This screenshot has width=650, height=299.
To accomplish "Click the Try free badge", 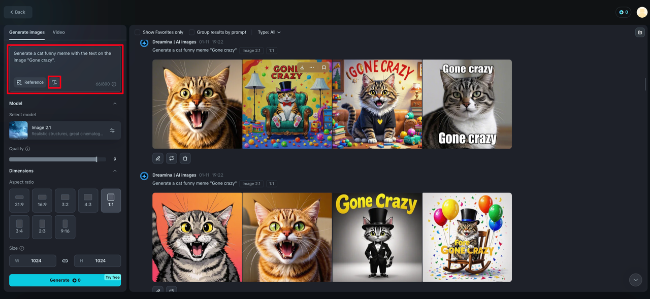I will (x=113, y=277).
